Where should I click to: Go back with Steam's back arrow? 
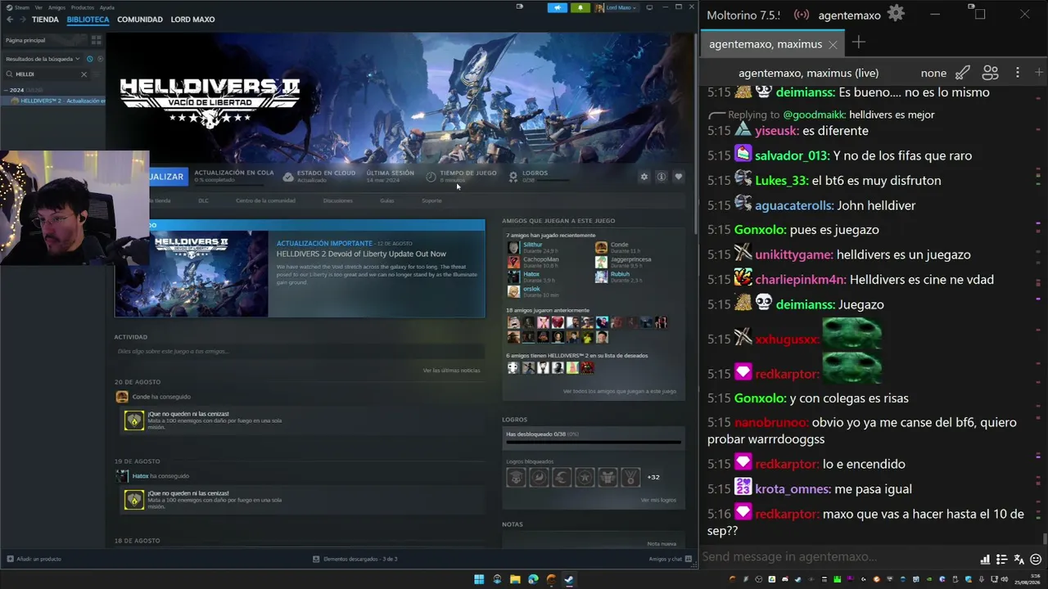click(x=10, y=20)
